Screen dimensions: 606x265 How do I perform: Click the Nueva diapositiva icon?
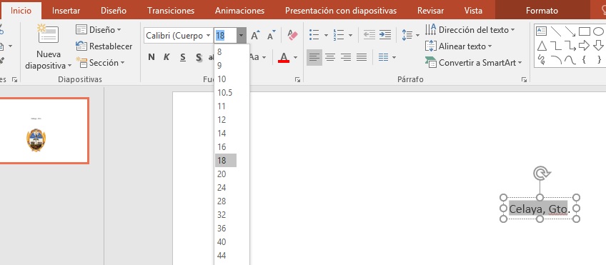49,34
